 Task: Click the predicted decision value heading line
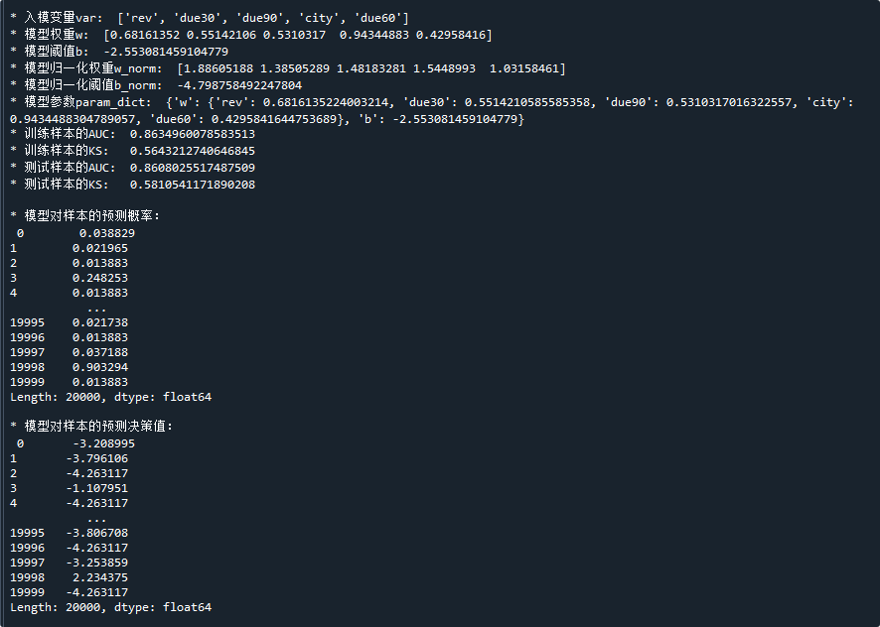click(x=91, y=427)
